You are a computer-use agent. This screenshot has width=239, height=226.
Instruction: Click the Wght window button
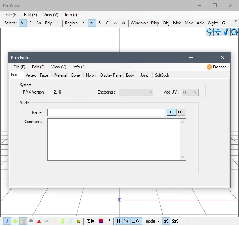[212, 23]
